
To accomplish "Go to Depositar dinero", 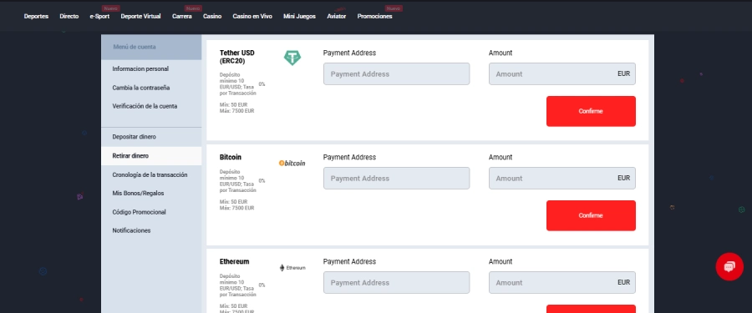I will (x=151, y=137).
